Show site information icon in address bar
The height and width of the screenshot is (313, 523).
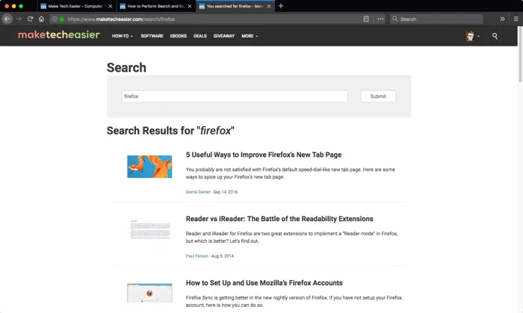pos(55,19)
